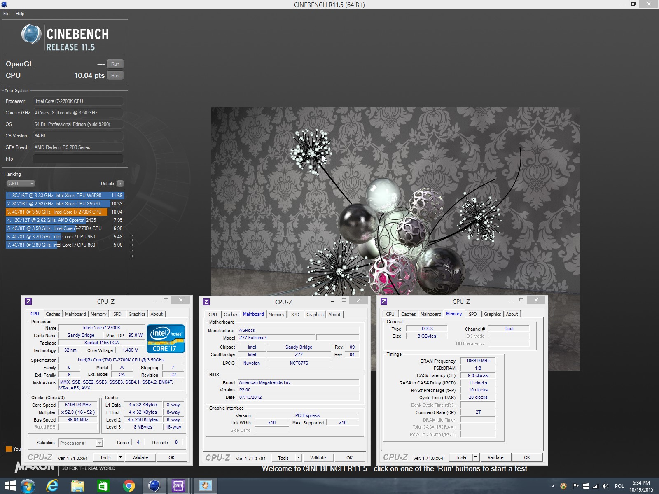Select highlighted Core i7-2700K ranking 10.04
The width and height of the screenshot is (659, 494).
65,212
